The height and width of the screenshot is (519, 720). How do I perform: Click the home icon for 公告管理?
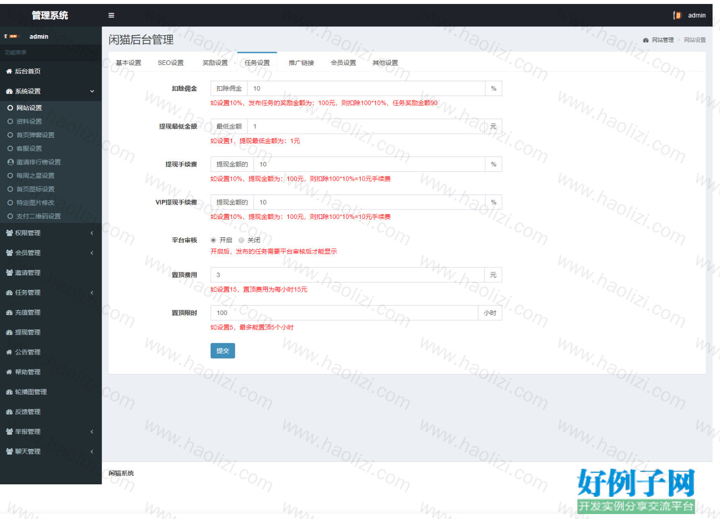tap(9, 352)
